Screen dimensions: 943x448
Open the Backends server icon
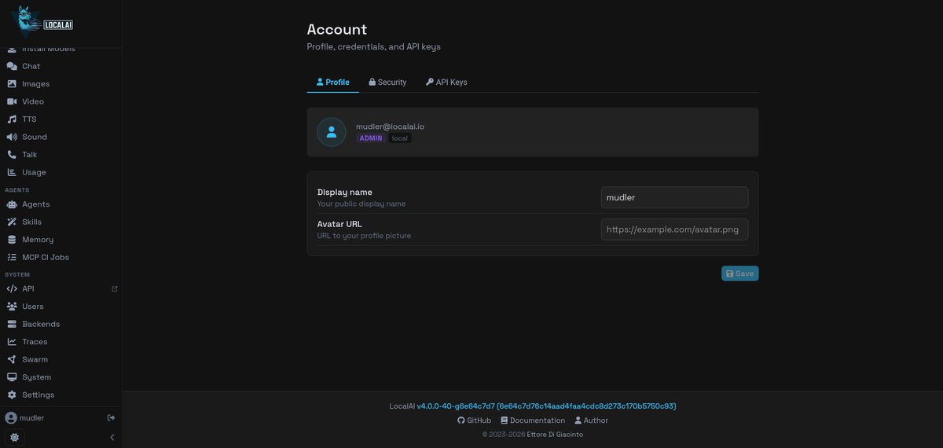pos(12,324)
